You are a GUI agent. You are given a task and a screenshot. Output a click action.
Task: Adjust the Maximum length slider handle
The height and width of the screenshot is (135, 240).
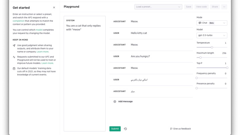point(200,58)
